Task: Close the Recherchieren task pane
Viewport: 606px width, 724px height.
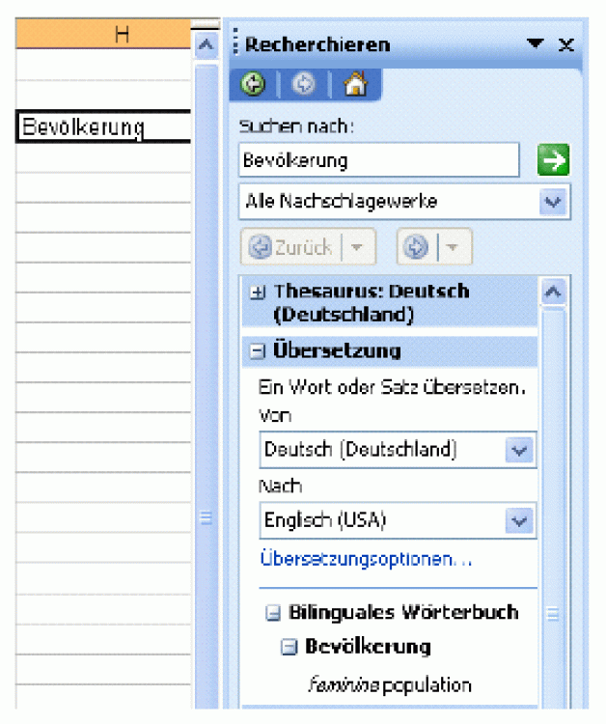Action: pos(566,44)
